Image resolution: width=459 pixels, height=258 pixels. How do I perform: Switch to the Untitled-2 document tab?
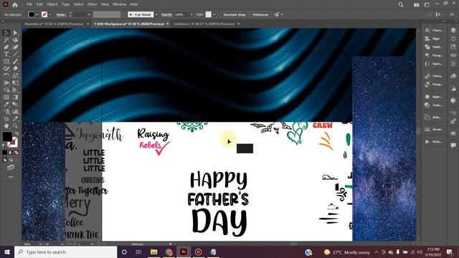204,24
